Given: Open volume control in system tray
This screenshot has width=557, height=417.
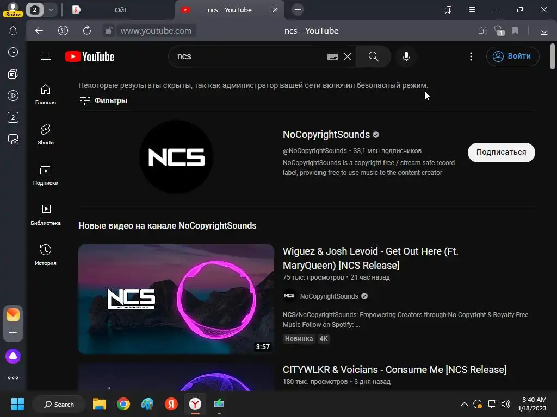Looking at the screenshot, I should tap(505, 404).
